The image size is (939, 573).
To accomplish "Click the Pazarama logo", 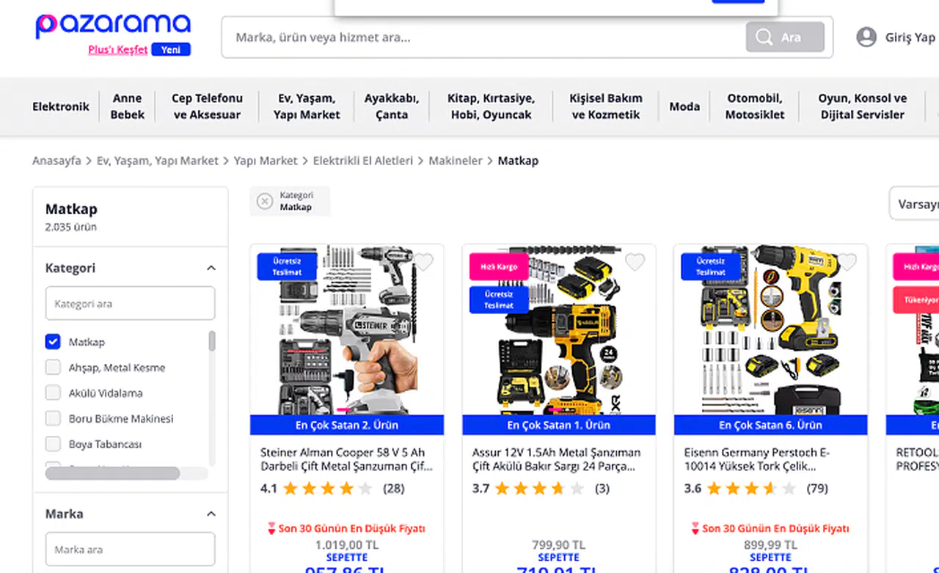I will click(113, 26).
